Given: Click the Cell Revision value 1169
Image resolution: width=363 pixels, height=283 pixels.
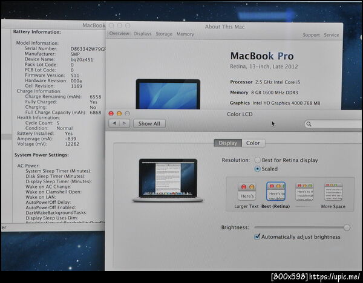Looking at the screenshot, I should [x=76, y=86].
